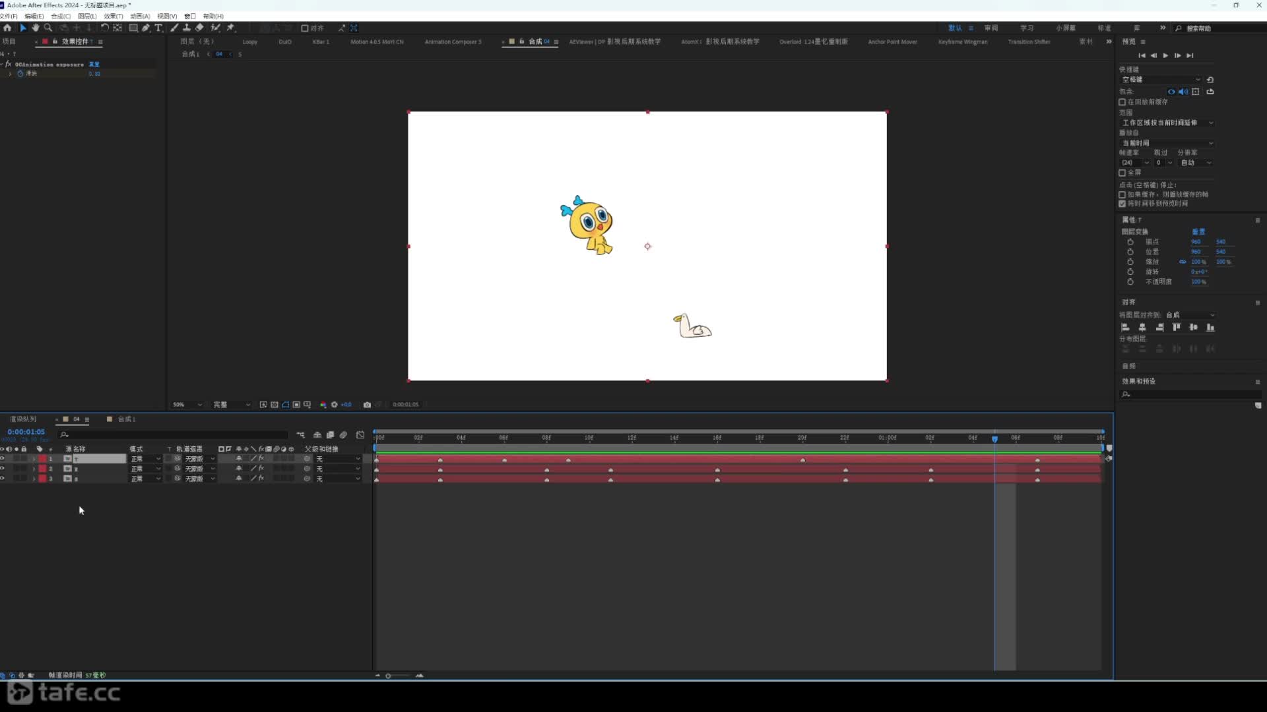The height and width of the screenshot is (712, 1267).
Task: Open the preview shortcut dropdown (空格键)
Action: click(x=1161, y=80)
